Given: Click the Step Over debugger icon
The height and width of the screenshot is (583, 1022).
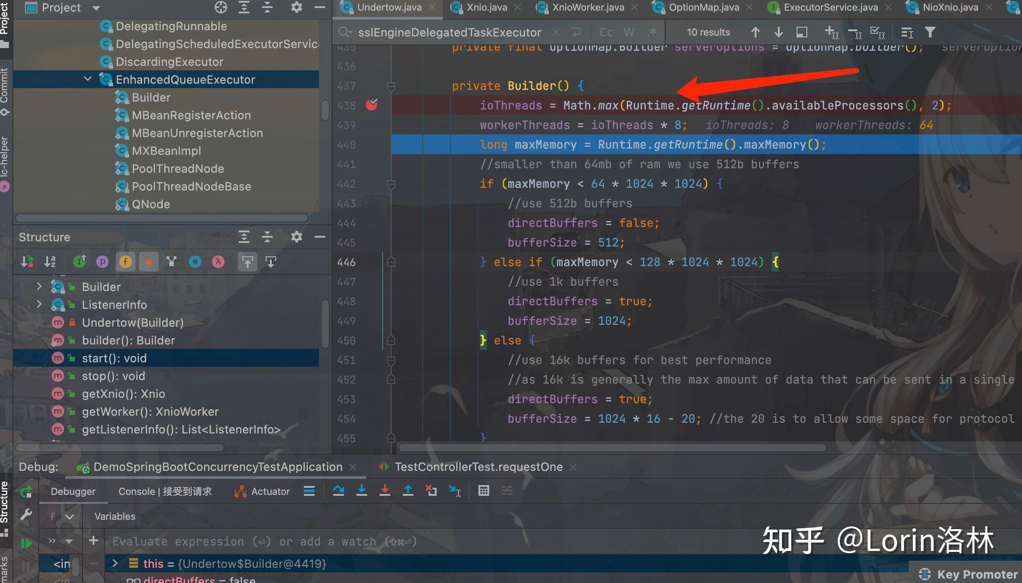Looking at the screenshot, I should pyautogui.click(x=339, y=490).
